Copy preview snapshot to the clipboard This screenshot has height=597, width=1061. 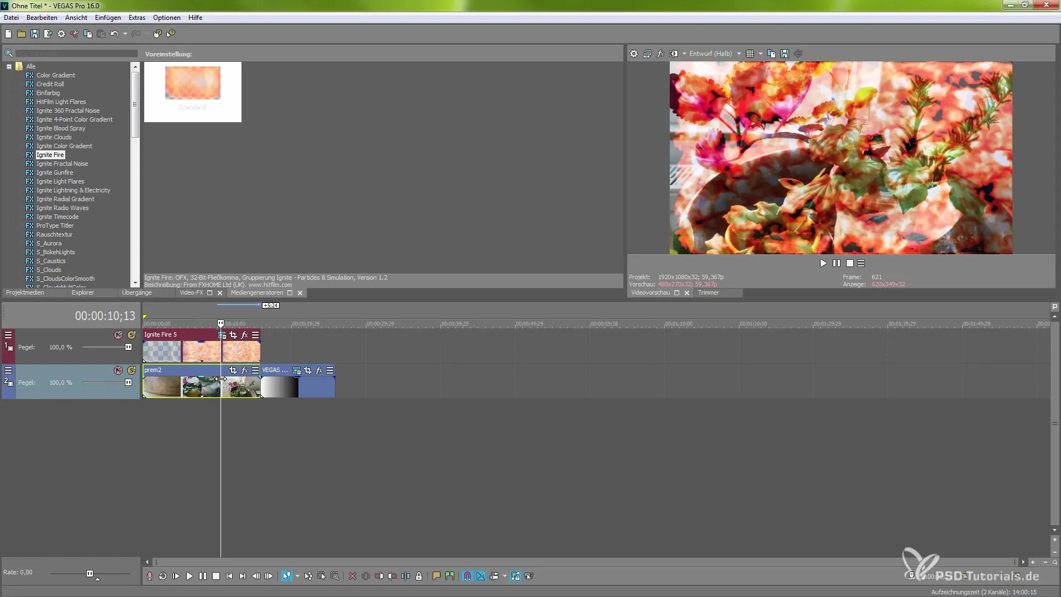(771, 54)
